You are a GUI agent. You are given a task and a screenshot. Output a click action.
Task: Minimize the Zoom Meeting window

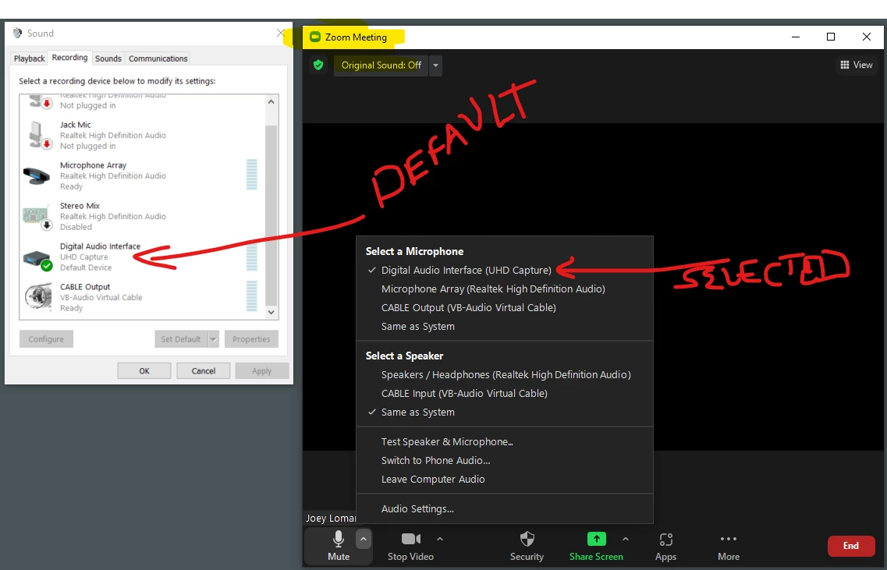[796, 37]
